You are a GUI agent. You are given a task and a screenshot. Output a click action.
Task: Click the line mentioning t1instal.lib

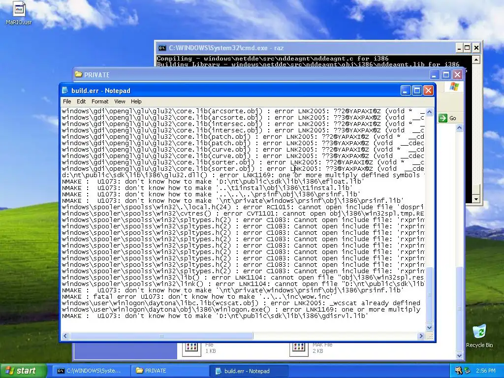207,188
